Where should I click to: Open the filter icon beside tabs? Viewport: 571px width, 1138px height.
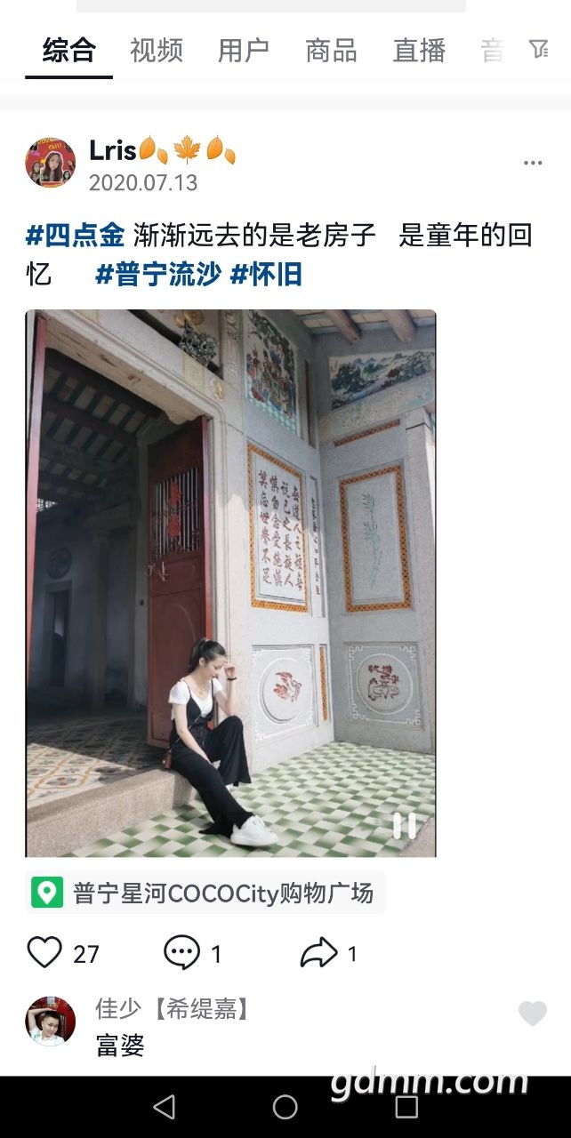click(539, 50)
